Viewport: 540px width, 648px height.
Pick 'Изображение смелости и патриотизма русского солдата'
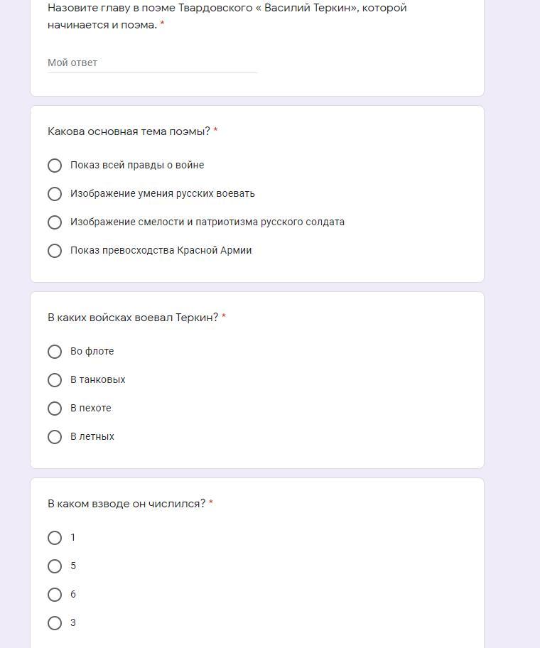point(55,222)
